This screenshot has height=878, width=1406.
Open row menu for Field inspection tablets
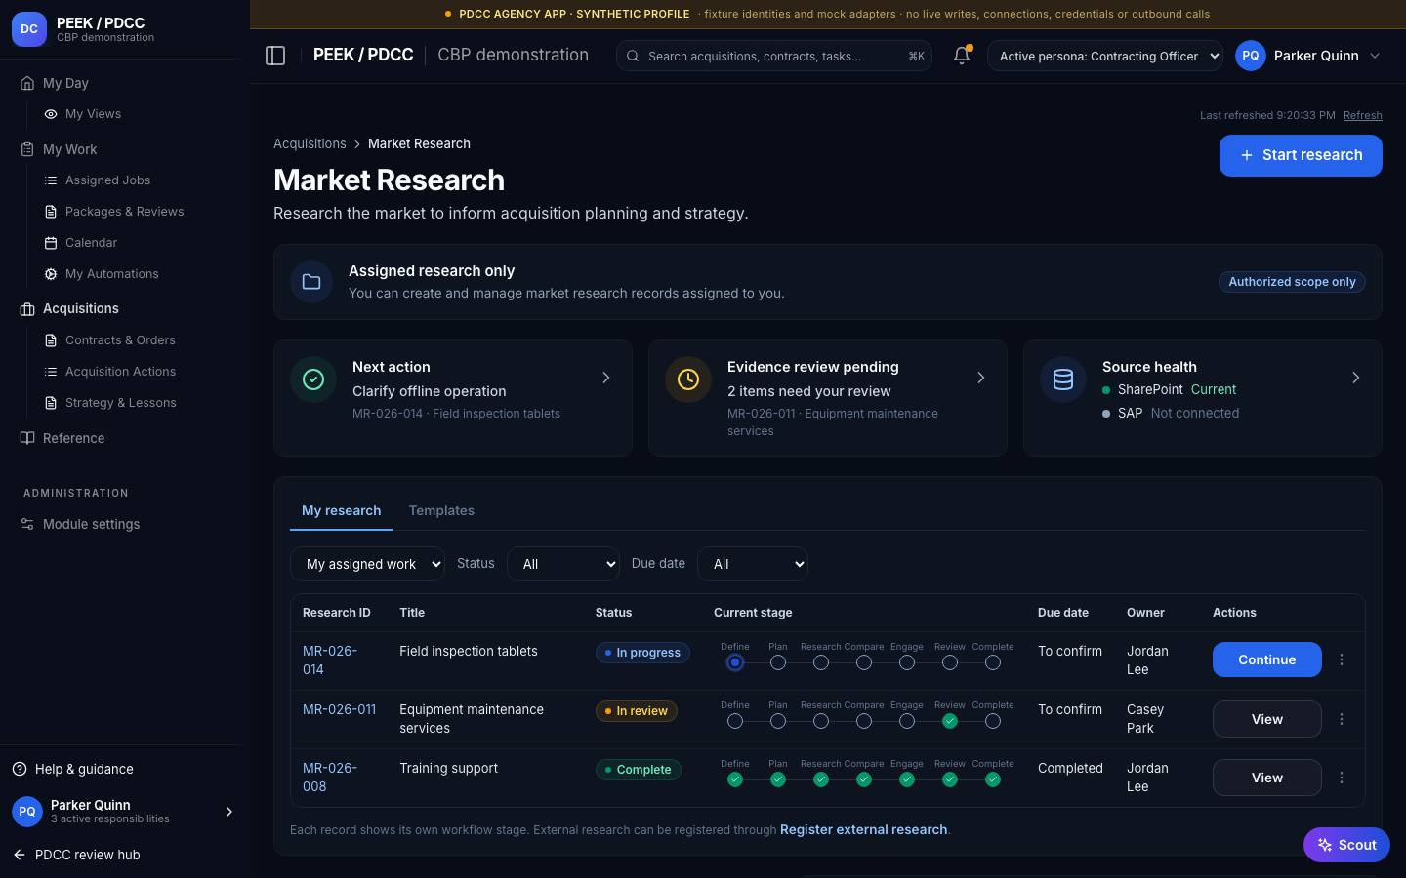pos(1342,659)
